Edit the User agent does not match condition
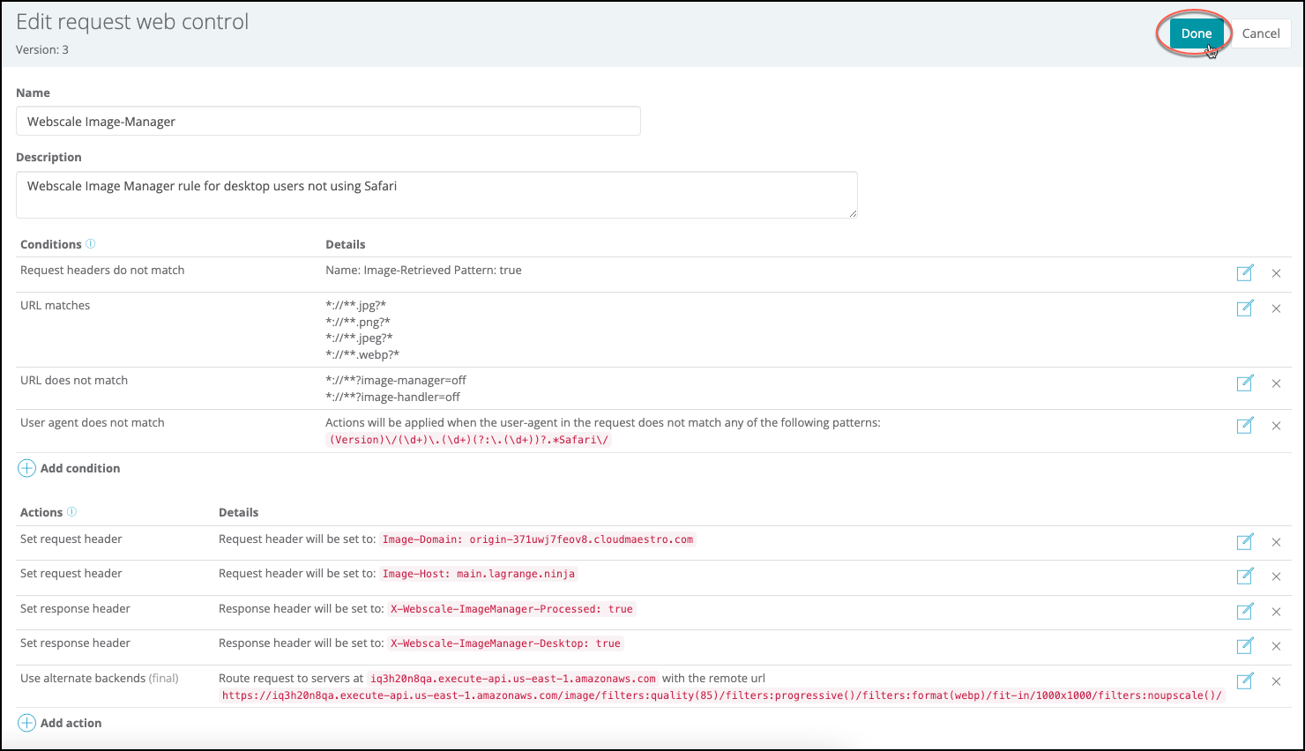The width and height of the screenshot is (1305, 751). tap(1244, 426)
